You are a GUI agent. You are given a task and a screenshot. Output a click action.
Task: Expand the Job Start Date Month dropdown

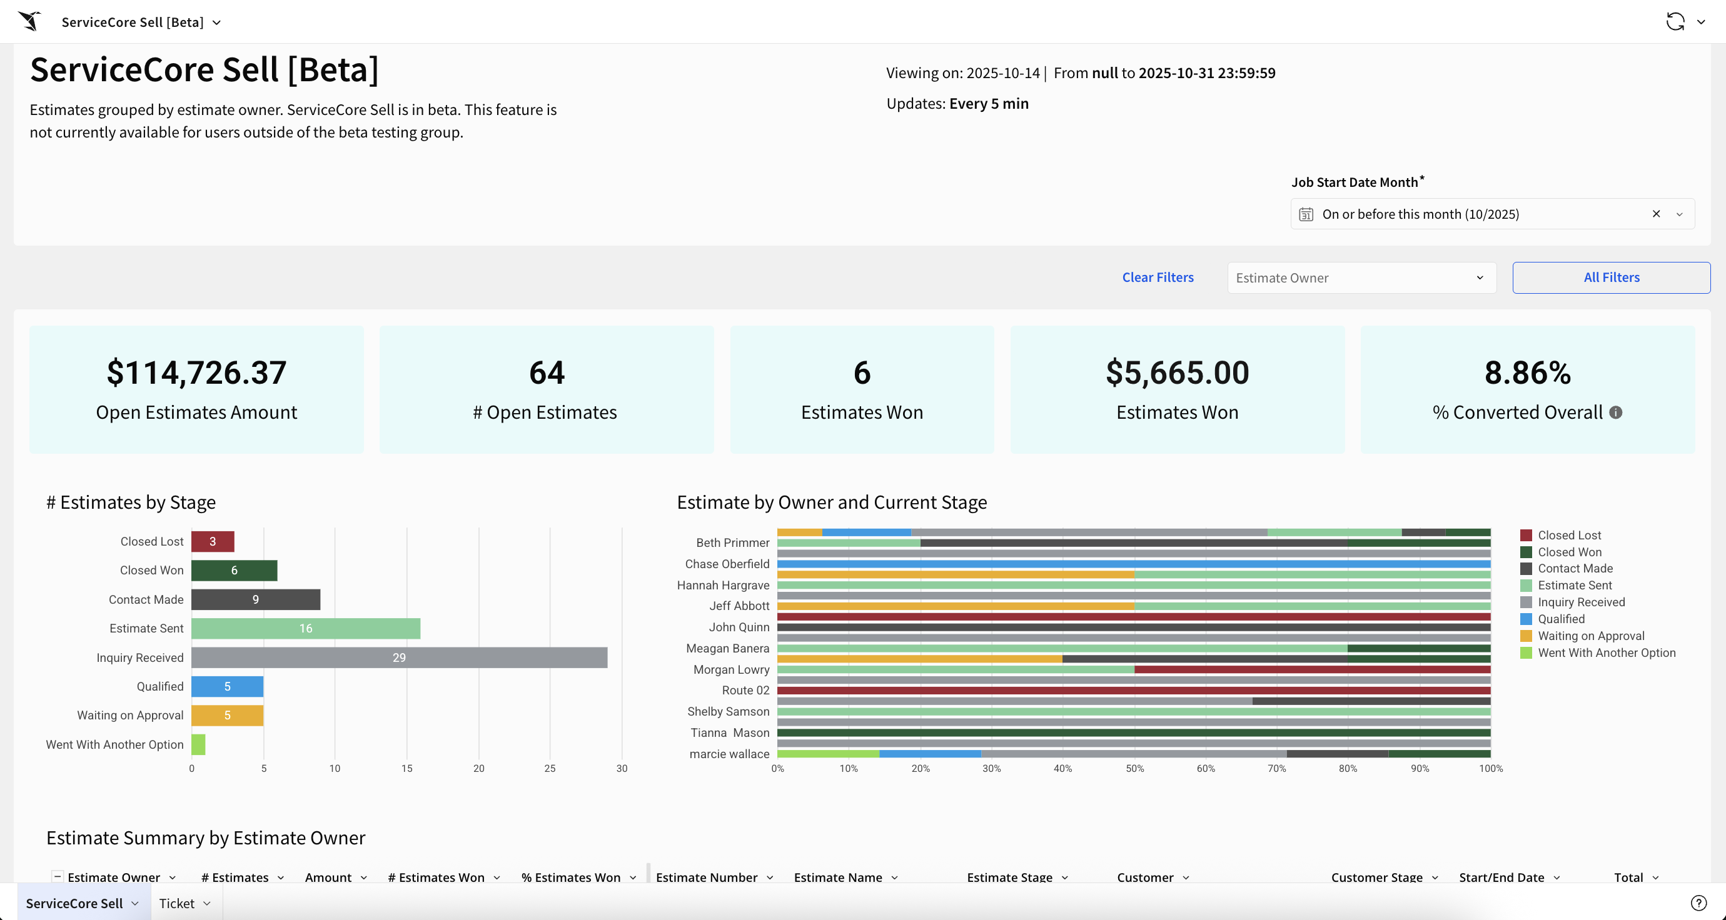coord(1680,214)
